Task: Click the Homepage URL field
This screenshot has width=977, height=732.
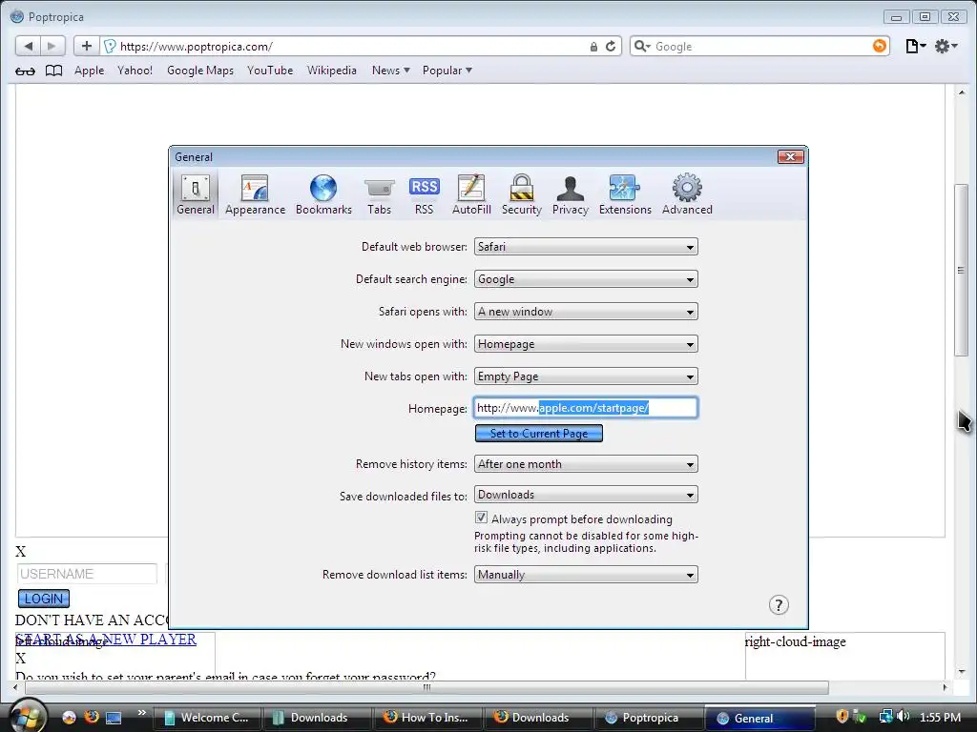Action: pos(586,408)
